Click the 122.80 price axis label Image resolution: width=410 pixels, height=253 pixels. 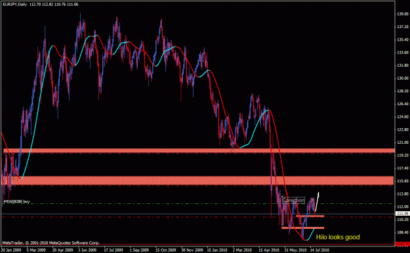pyautogui.click(x=403, y=129)
